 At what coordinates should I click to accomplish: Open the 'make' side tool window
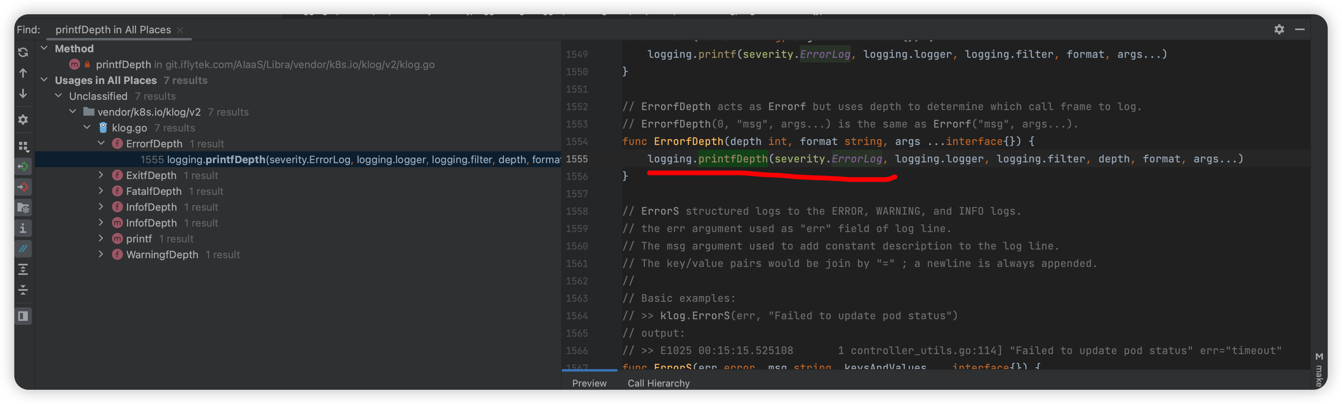tap(1319, 370)
